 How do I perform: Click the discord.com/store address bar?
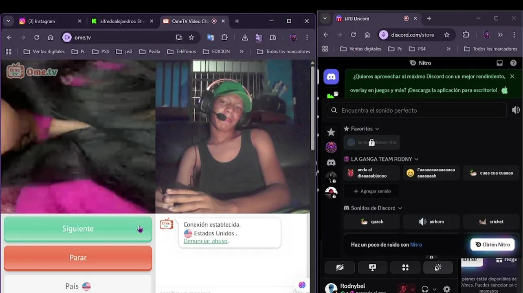tap(415, 35)
